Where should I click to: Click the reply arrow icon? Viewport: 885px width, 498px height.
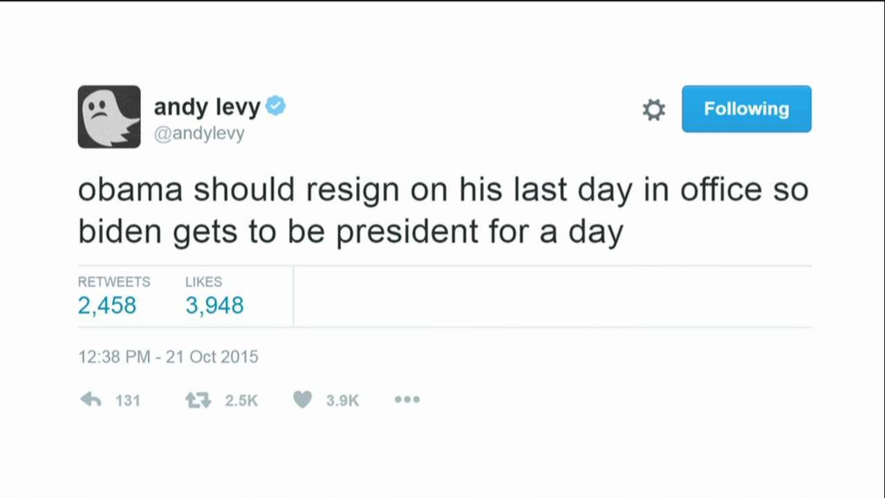91,400
